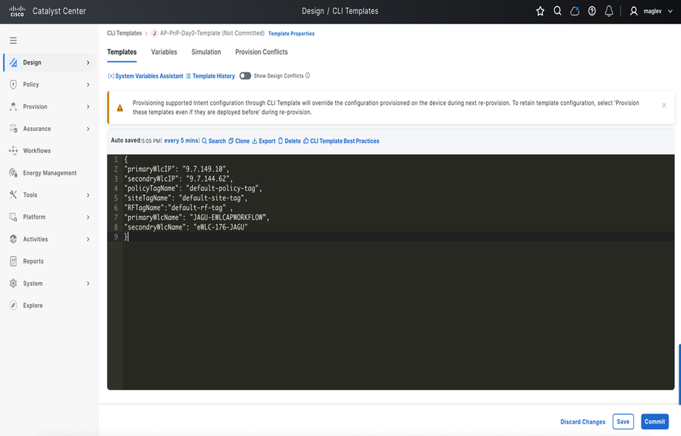
Task: Click the Tools wrench icon
Action: (14, 195)
